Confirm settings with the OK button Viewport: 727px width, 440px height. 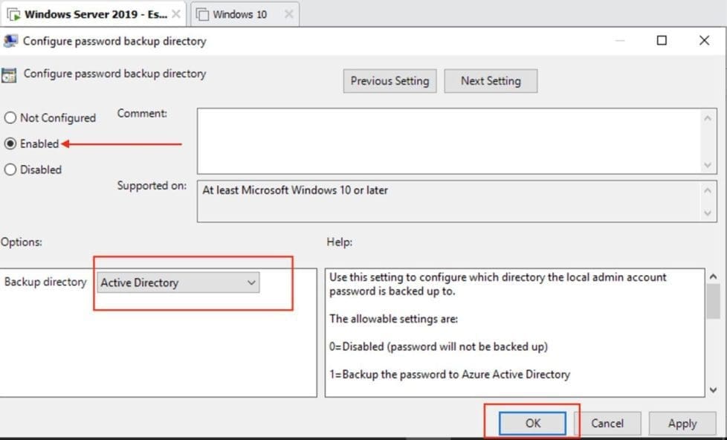pyautogui.click(x=532, y=423)
